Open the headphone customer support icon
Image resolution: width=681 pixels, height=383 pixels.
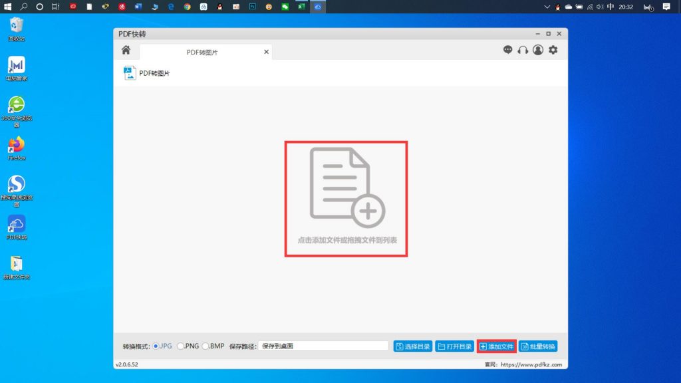click(523, 50)
